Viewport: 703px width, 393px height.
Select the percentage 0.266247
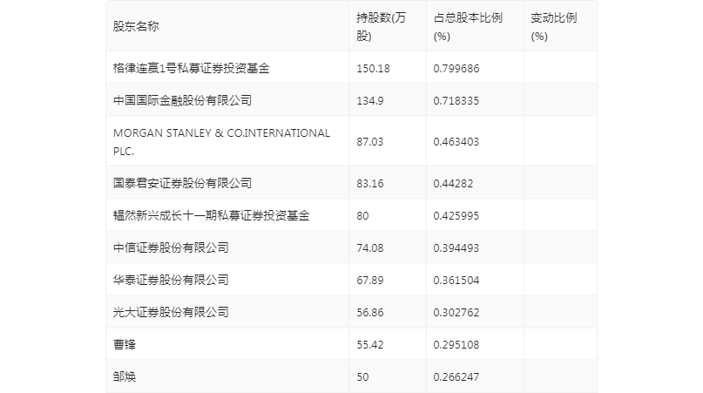click(x=456, y=377)
